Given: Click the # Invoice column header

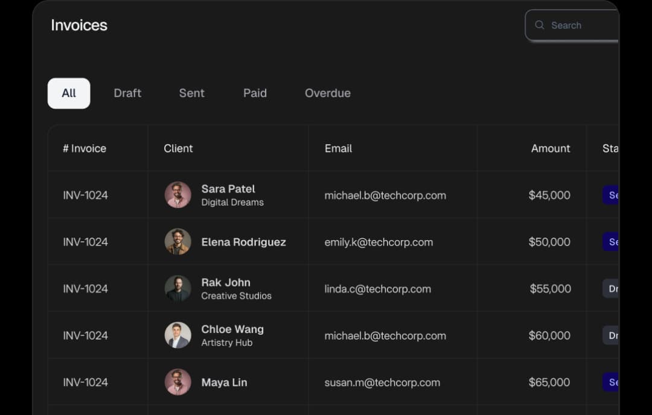Looking at the screenshot, I should point(85,148).
